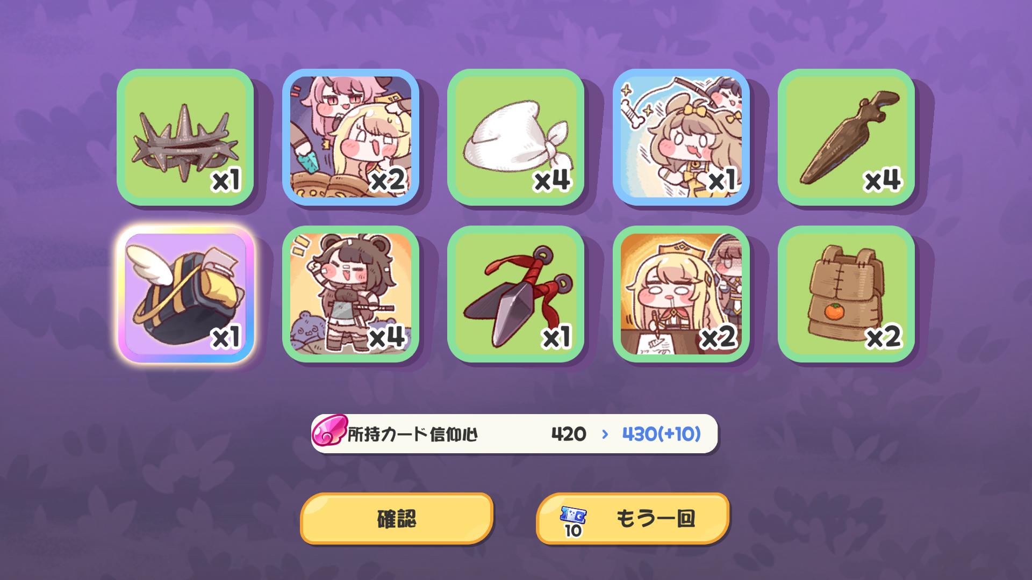Tap the x1 count on winged bag
The width and height of the screenshot is (1032, 580).
point(226,338)
